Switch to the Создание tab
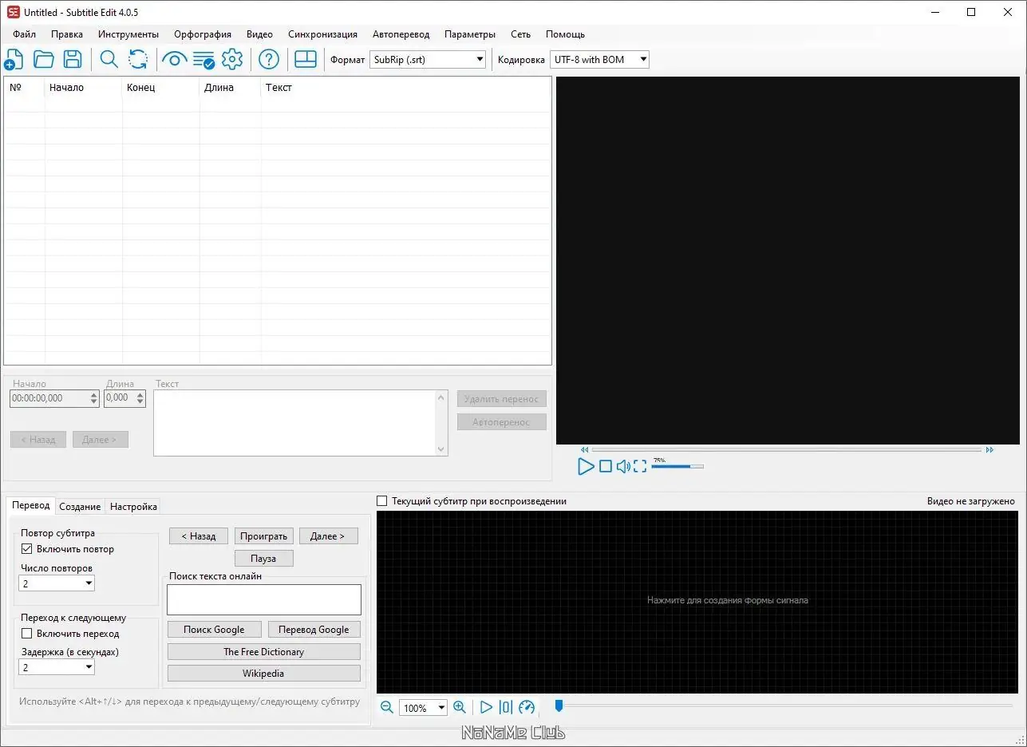Screen dimensions: 1027x747 point(80,507)
